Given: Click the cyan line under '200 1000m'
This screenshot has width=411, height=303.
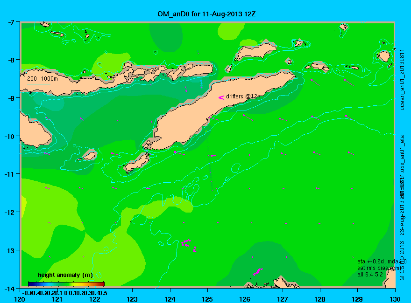Looking at the screenshot, I should click(x=38, y=84).
